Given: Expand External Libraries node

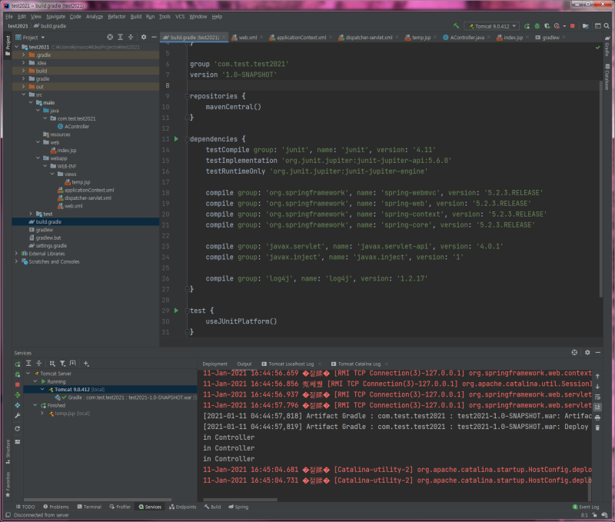Looking at the screenshot, I should 16,254.
